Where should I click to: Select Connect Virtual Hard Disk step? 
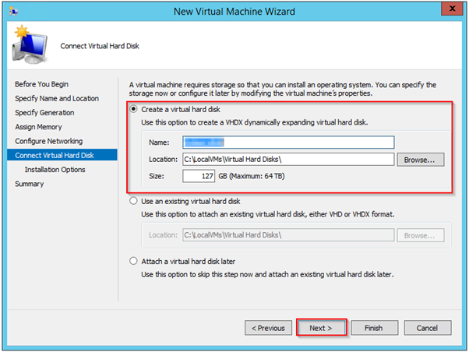click(x=56, y=155)
